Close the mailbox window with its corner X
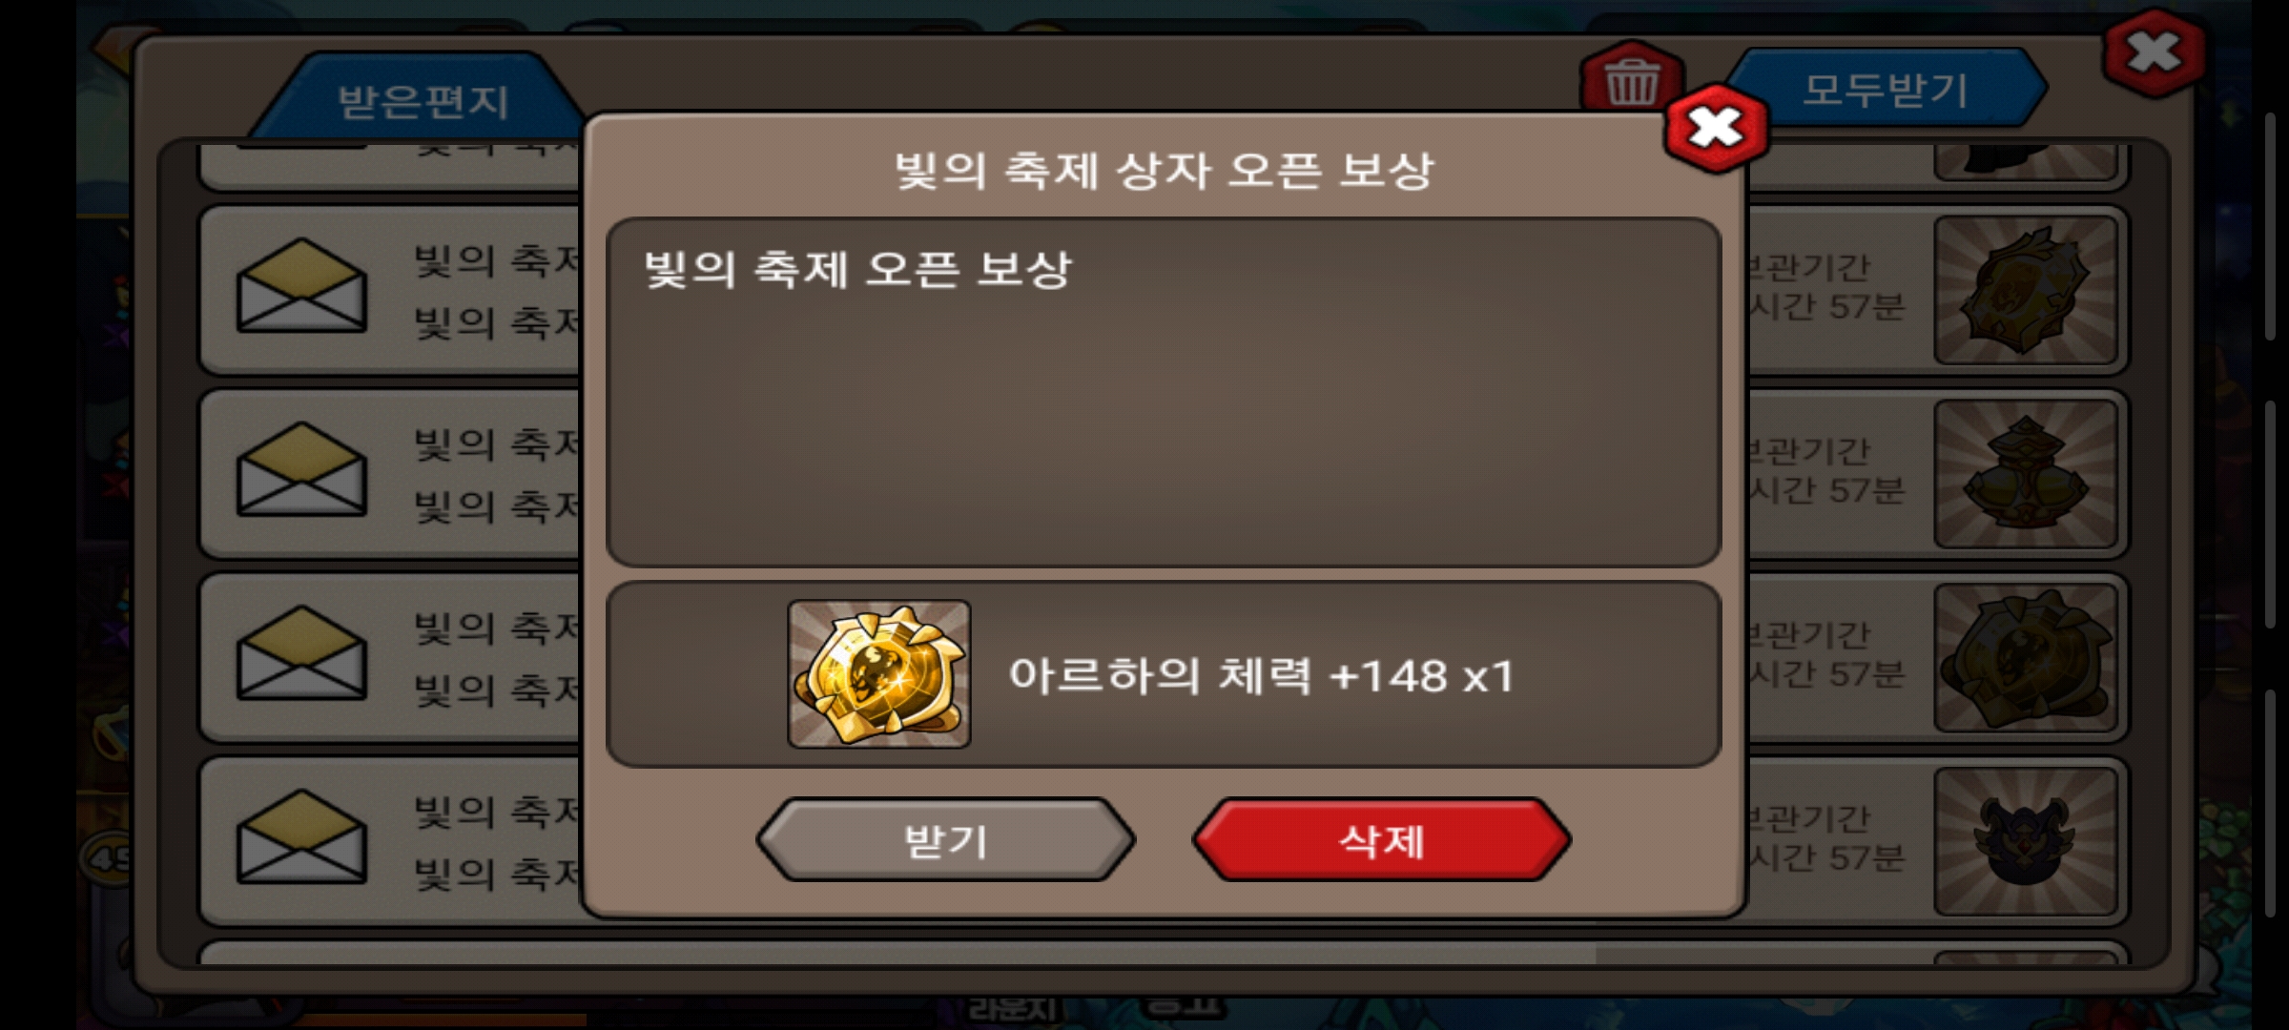This screenshot has height=1030, width=2289. pos(2154,53)
